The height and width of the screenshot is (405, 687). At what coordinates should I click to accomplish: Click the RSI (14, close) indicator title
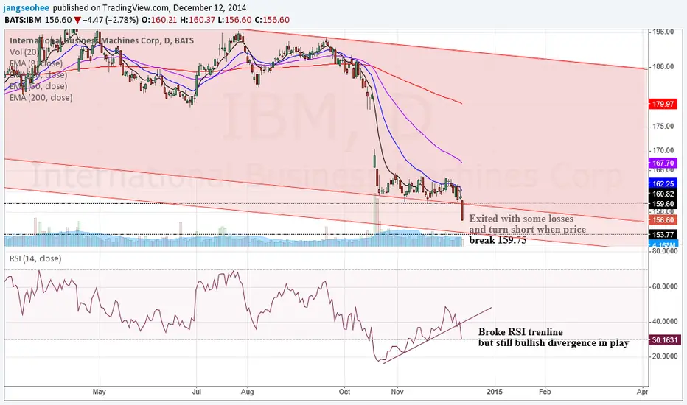(35, 258)
